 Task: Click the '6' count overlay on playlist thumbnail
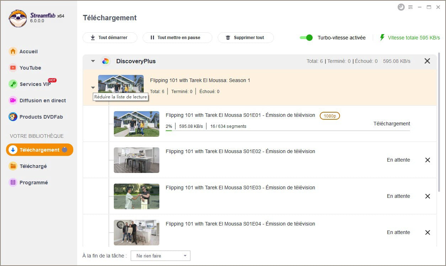pyautogui.click(x=138, y=85)
